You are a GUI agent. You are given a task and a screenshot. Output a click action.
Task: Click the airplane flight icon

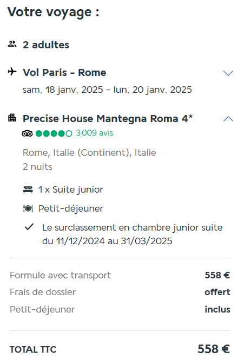pos(12,72)
